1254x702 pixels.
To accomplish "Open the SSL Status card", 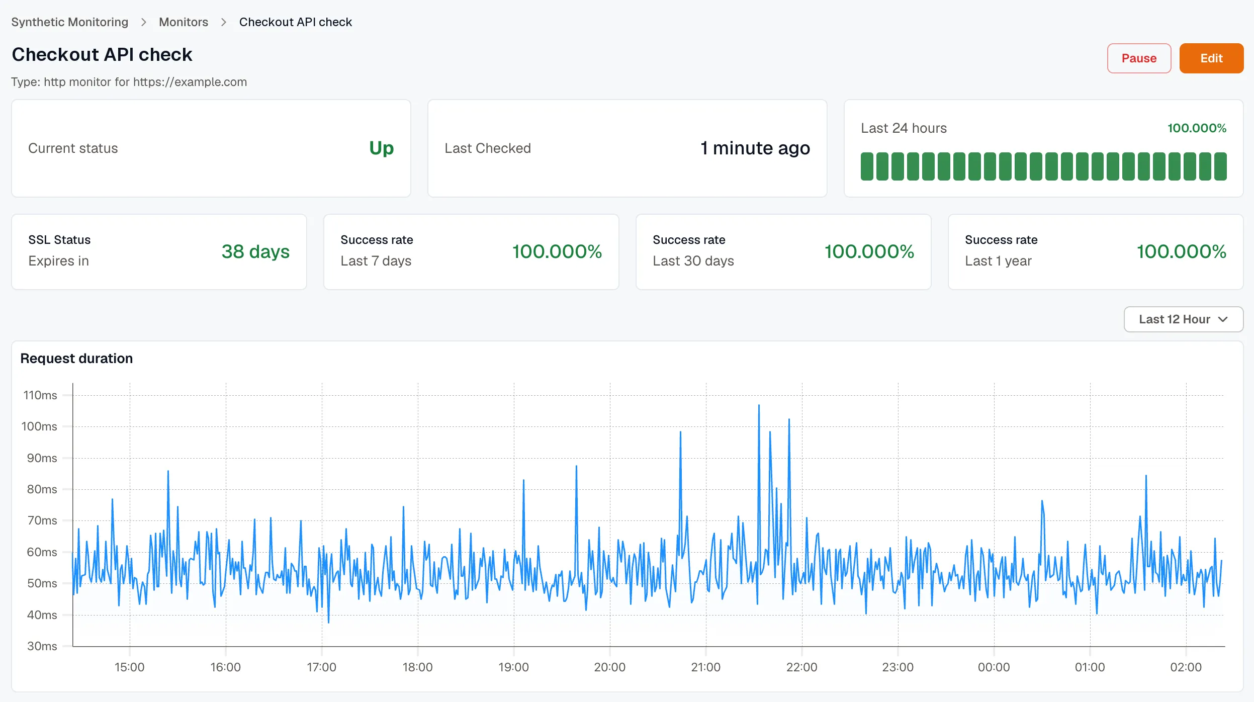I will 159,252.
